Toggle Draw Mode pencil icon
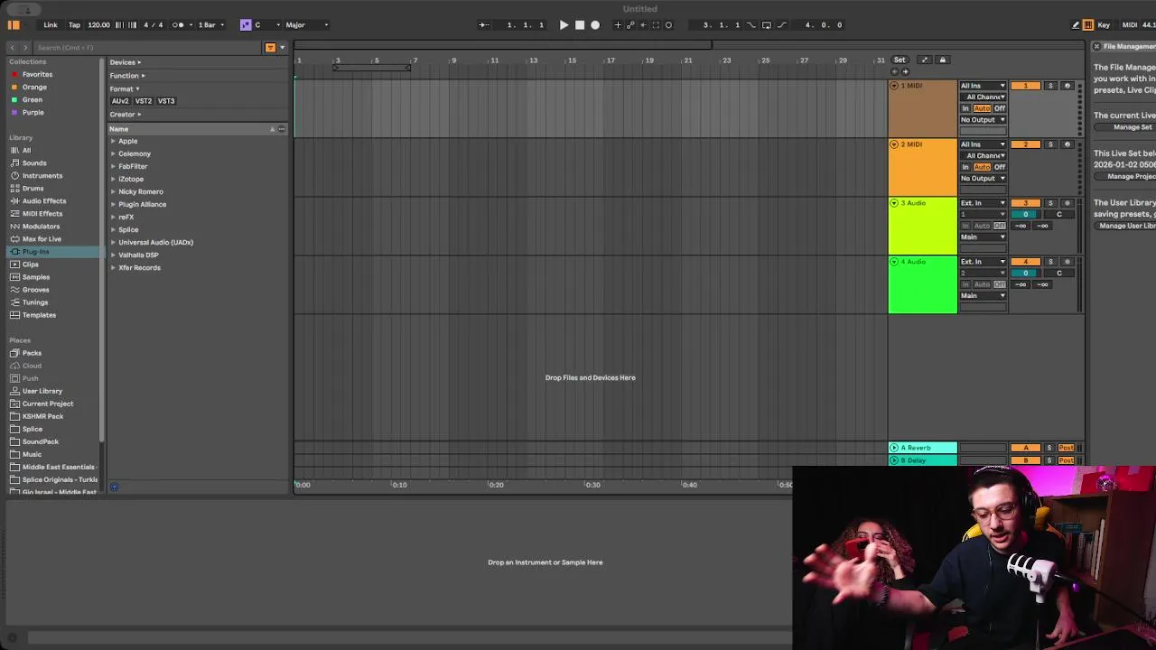The image size is (1156, 650). click(1076, 25)
